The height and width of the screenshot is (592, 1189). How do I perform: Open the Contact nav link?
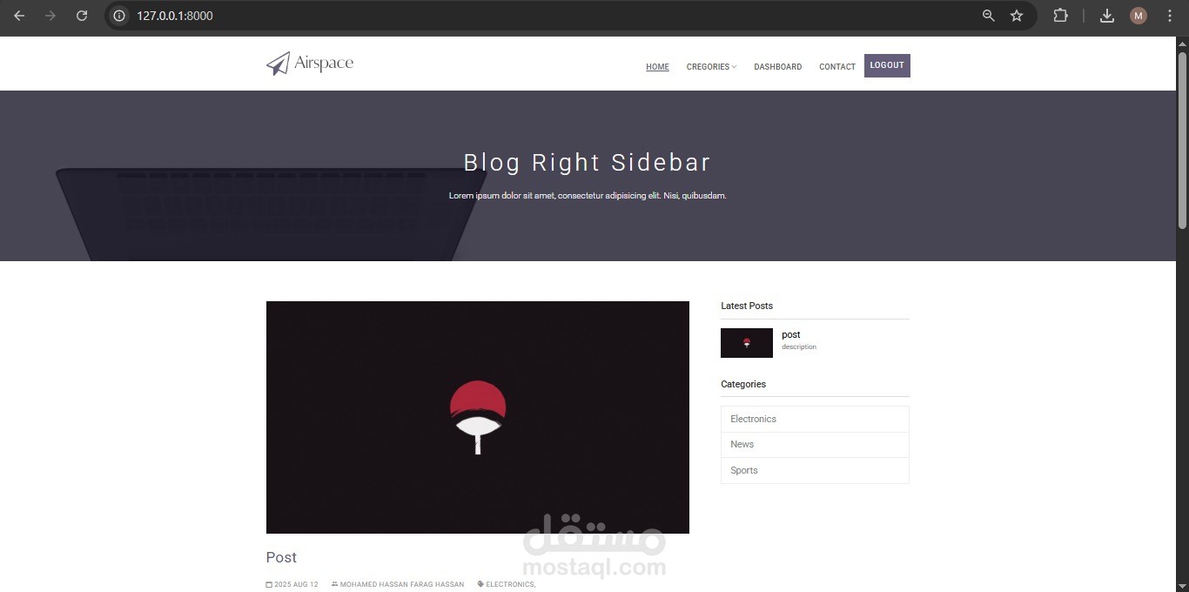coord(837,67)
